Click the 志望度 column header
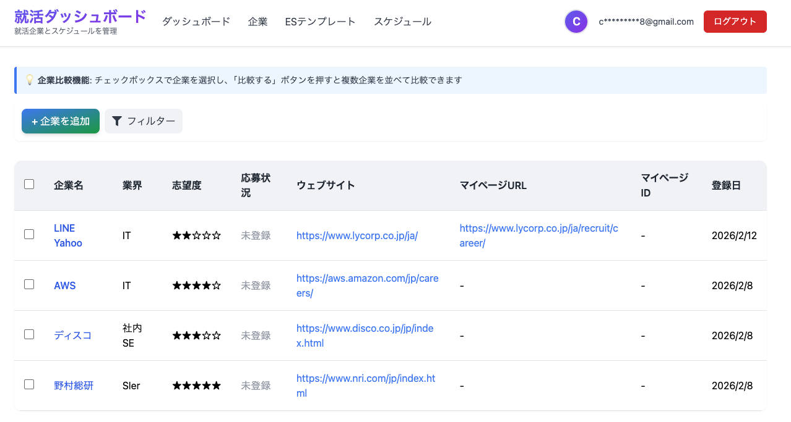The height and width of the screenshot is (422, 791). [x=186, y=185]
